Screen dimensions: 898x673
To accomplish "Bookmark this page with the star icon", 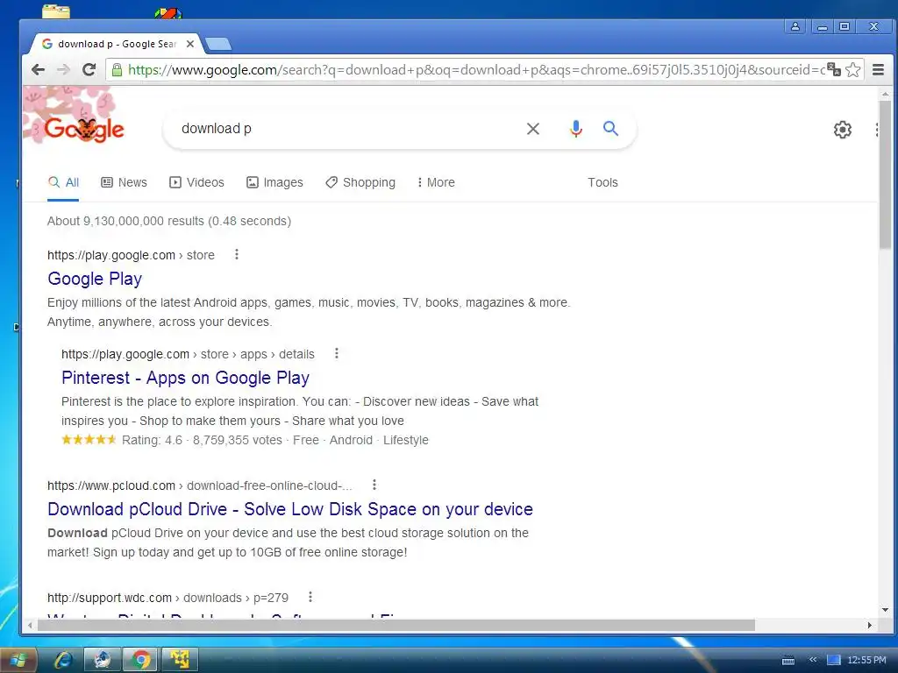I will pos(852,70).
